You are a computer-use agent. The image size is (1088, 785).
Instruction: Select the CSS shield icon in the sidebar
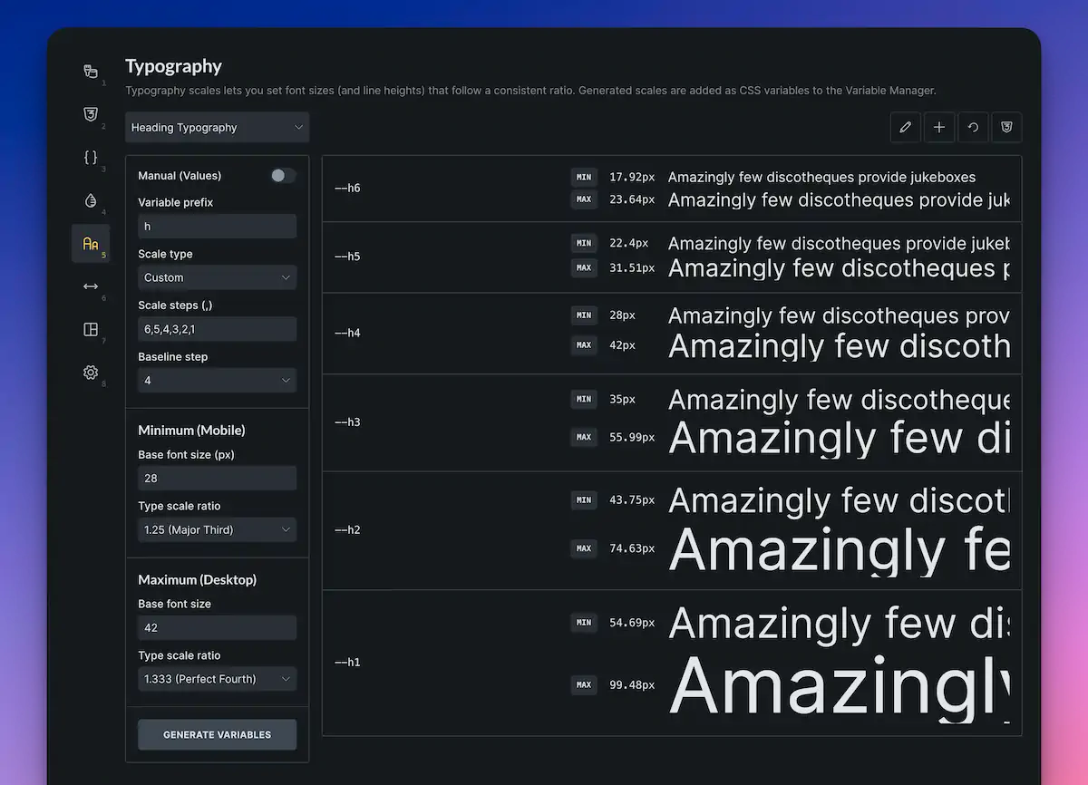[x=91, y=114]
